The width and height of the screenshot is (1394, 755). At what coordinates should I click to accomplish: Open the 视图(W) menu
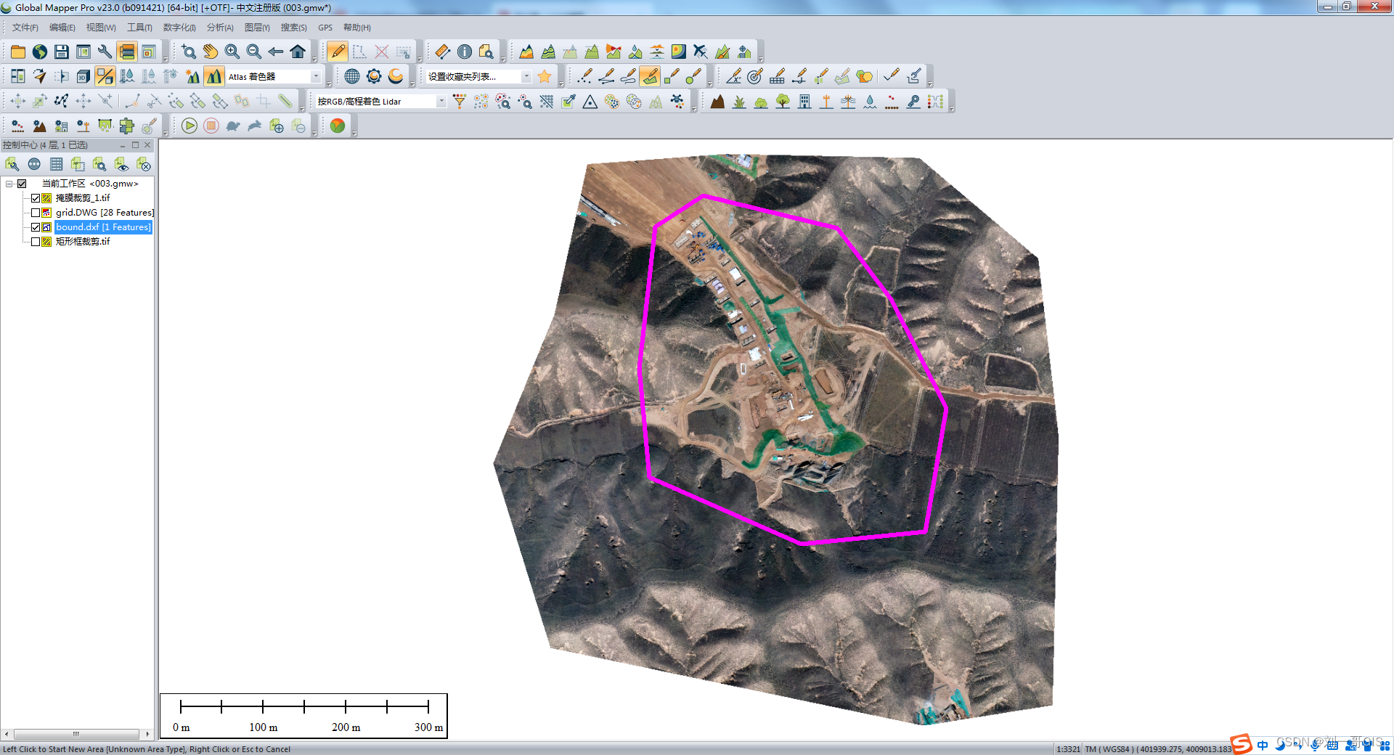101,28
